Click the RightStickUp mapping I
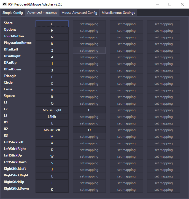This screenshot has height=199, width=189. tap(52, 183)
